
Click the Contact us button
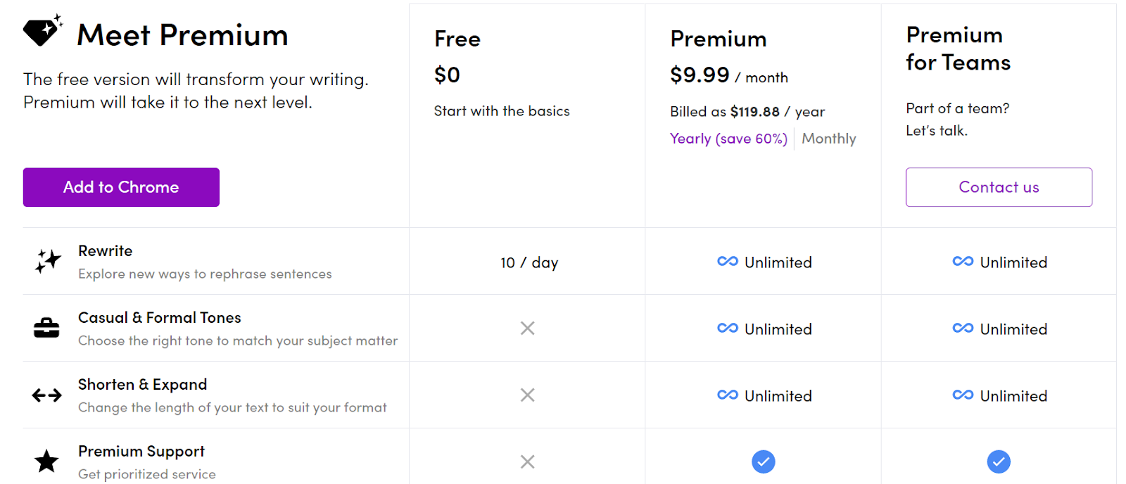[999, 187]
